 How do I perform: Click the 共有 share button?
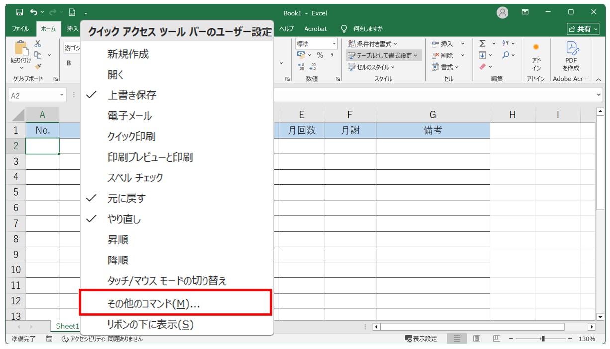(x=583, y=29)
